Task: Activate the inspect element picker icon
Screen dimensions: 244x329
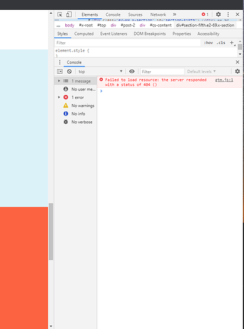Action: (x=60, y=15)
